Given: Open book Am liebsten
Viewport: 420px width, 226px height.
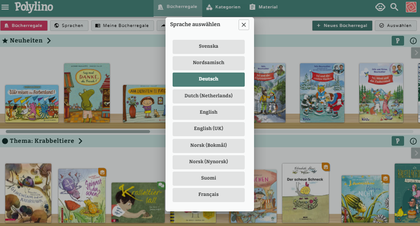Looking at the screenshot, I should [144, 104].
